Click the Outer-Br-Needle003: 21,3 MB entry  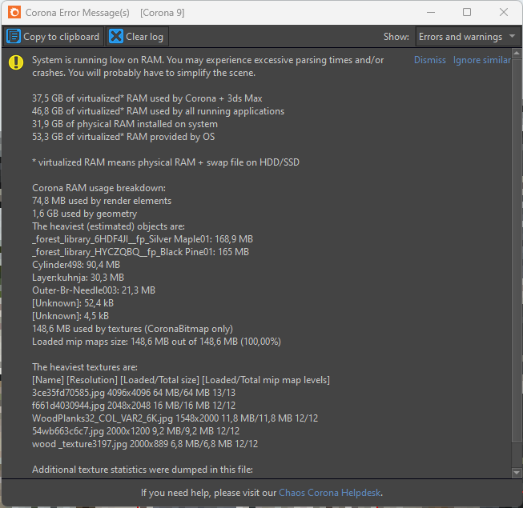tap(94, 290)
